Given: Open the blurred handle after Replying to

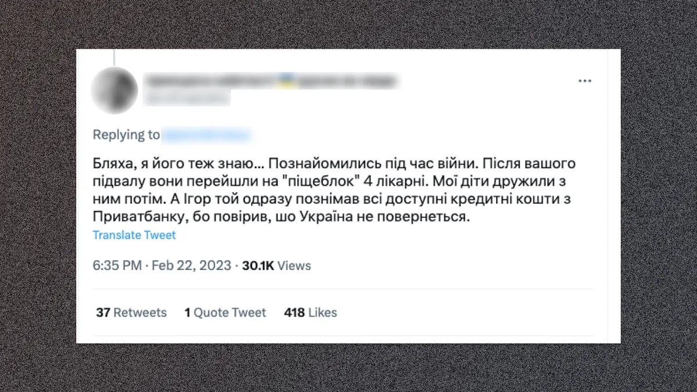Looking at the screenshot, I should pyautogui.click(x=206, y=135).
